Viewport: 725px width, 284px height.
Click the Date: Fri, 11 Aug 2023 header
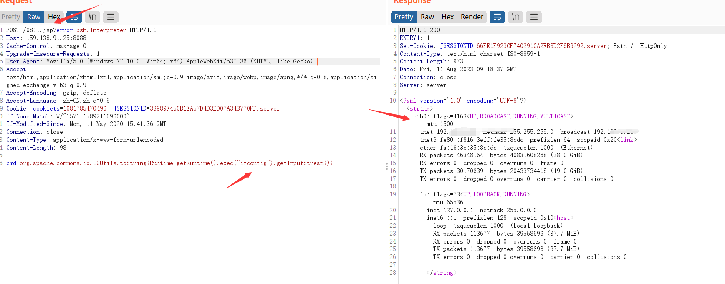click(x=458, y=69)
